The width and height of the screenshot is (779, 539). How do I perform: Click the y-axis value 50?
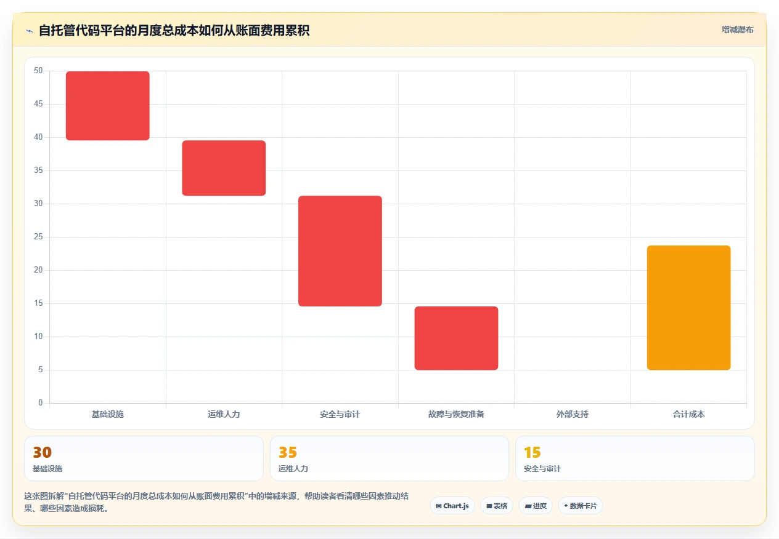[x=38, y=71]
